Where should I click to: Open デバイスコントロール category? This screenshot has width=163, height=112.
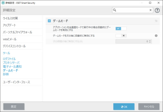pos(14,46)
